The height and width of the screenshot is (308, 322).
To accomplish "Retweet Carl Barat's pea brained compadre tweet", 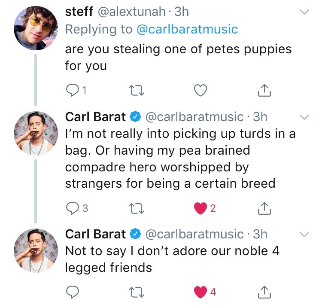I will pos(136,208).
